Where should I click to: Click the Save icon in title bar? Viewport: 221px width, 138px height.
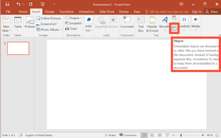coord(7,4)
